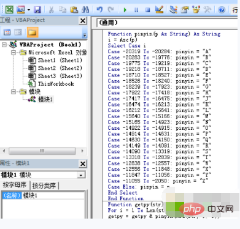
Task: Select VBAProject (Book1) in the tree
Action: coord(50,45)
